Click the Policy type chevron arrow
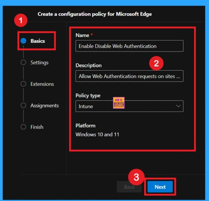Image resolution: width=209 pixels, height=201 pixels. [x=178, y=106]
